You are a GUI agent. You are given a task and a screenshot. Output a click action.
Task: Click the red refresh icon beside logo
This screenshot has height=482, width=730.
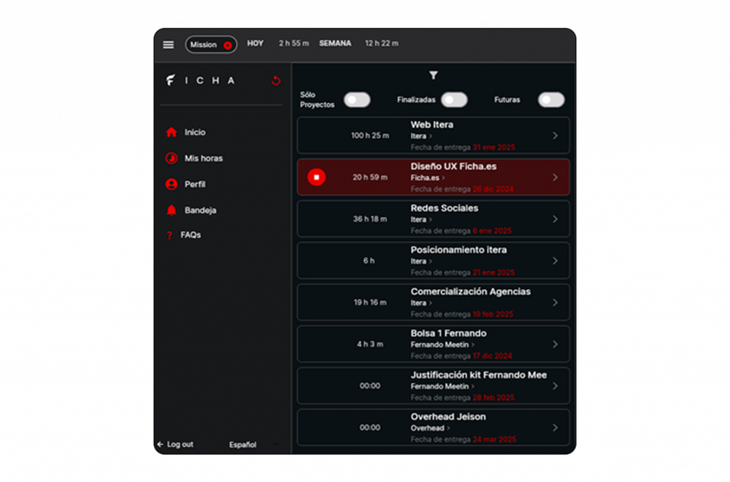pos(276,81)
